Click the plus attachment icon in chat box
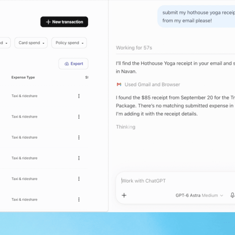The height and width of the screenshot is (235, 235). (124, 195)
